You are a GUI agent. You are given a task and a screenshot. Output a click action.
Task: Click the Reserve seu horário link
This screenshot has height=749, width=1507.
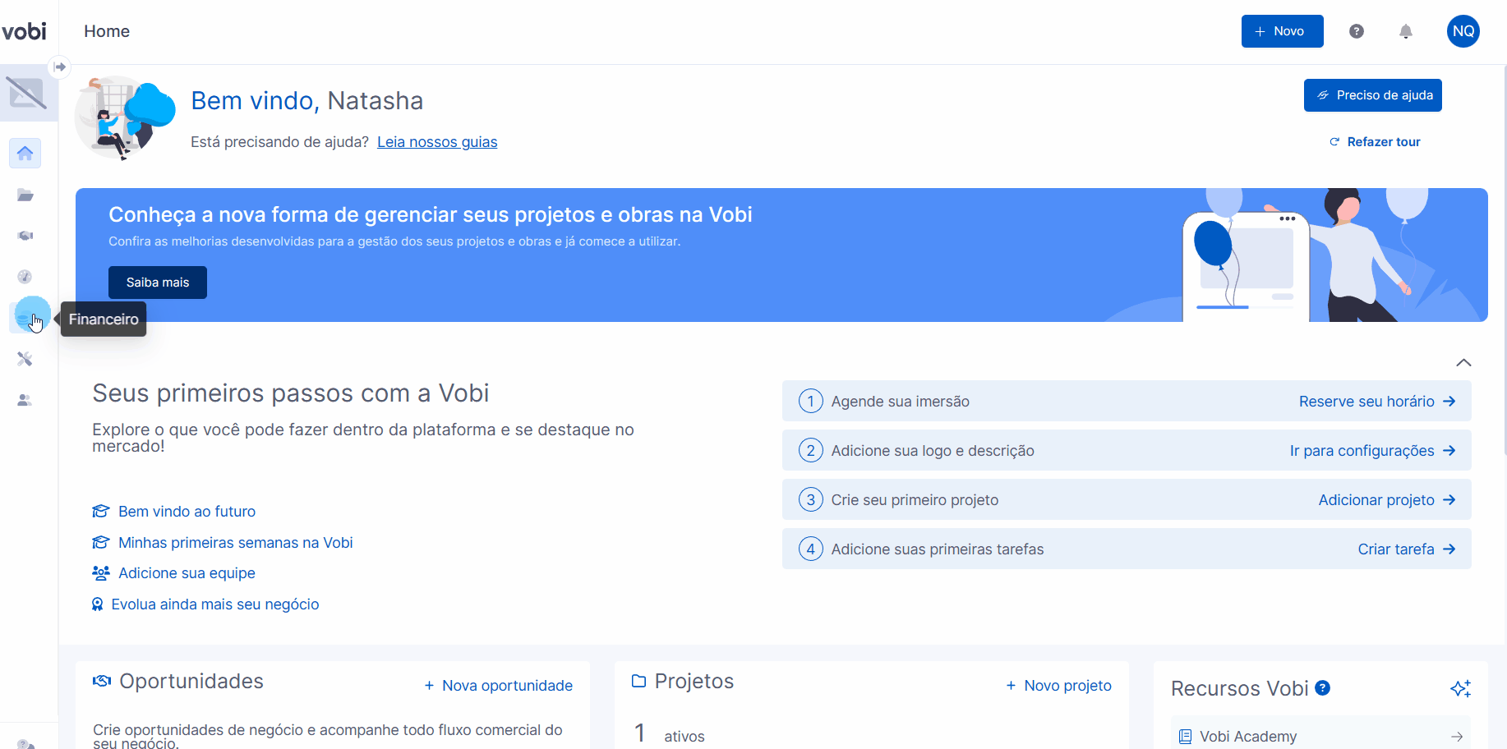pos(1377,402)
